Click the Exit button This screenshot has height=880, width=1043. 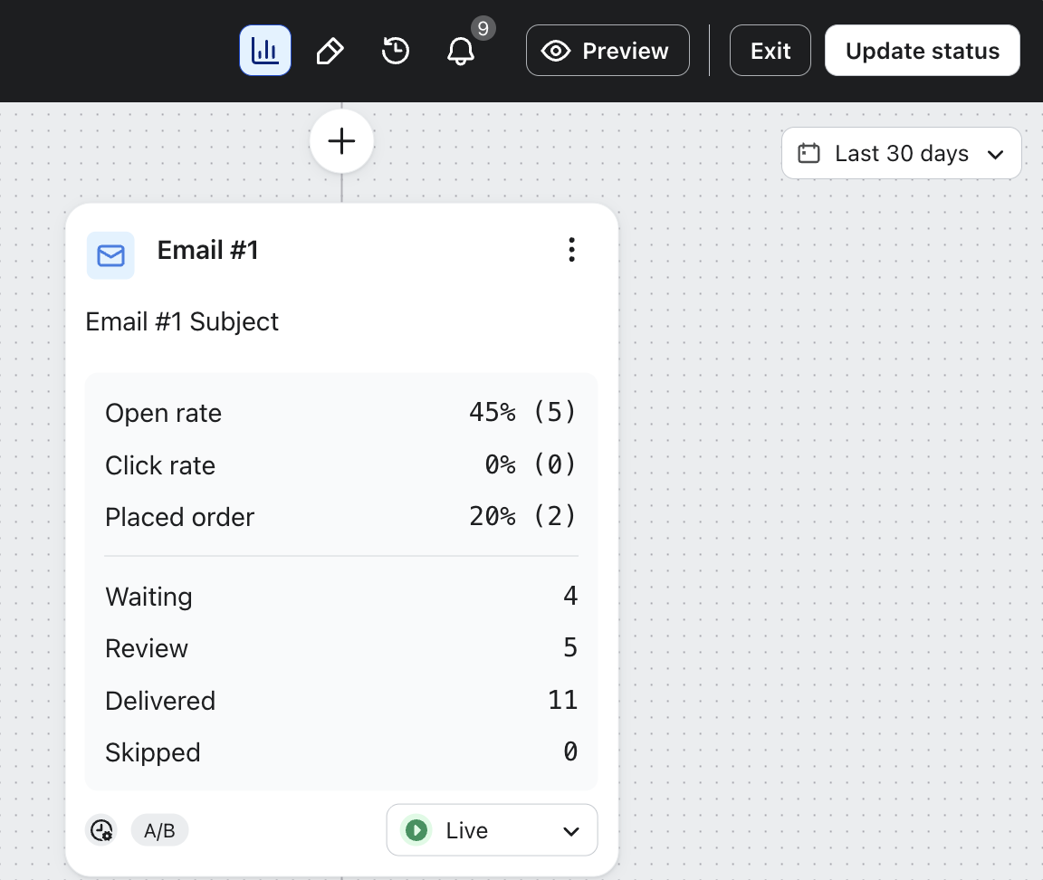click(770, 51)
